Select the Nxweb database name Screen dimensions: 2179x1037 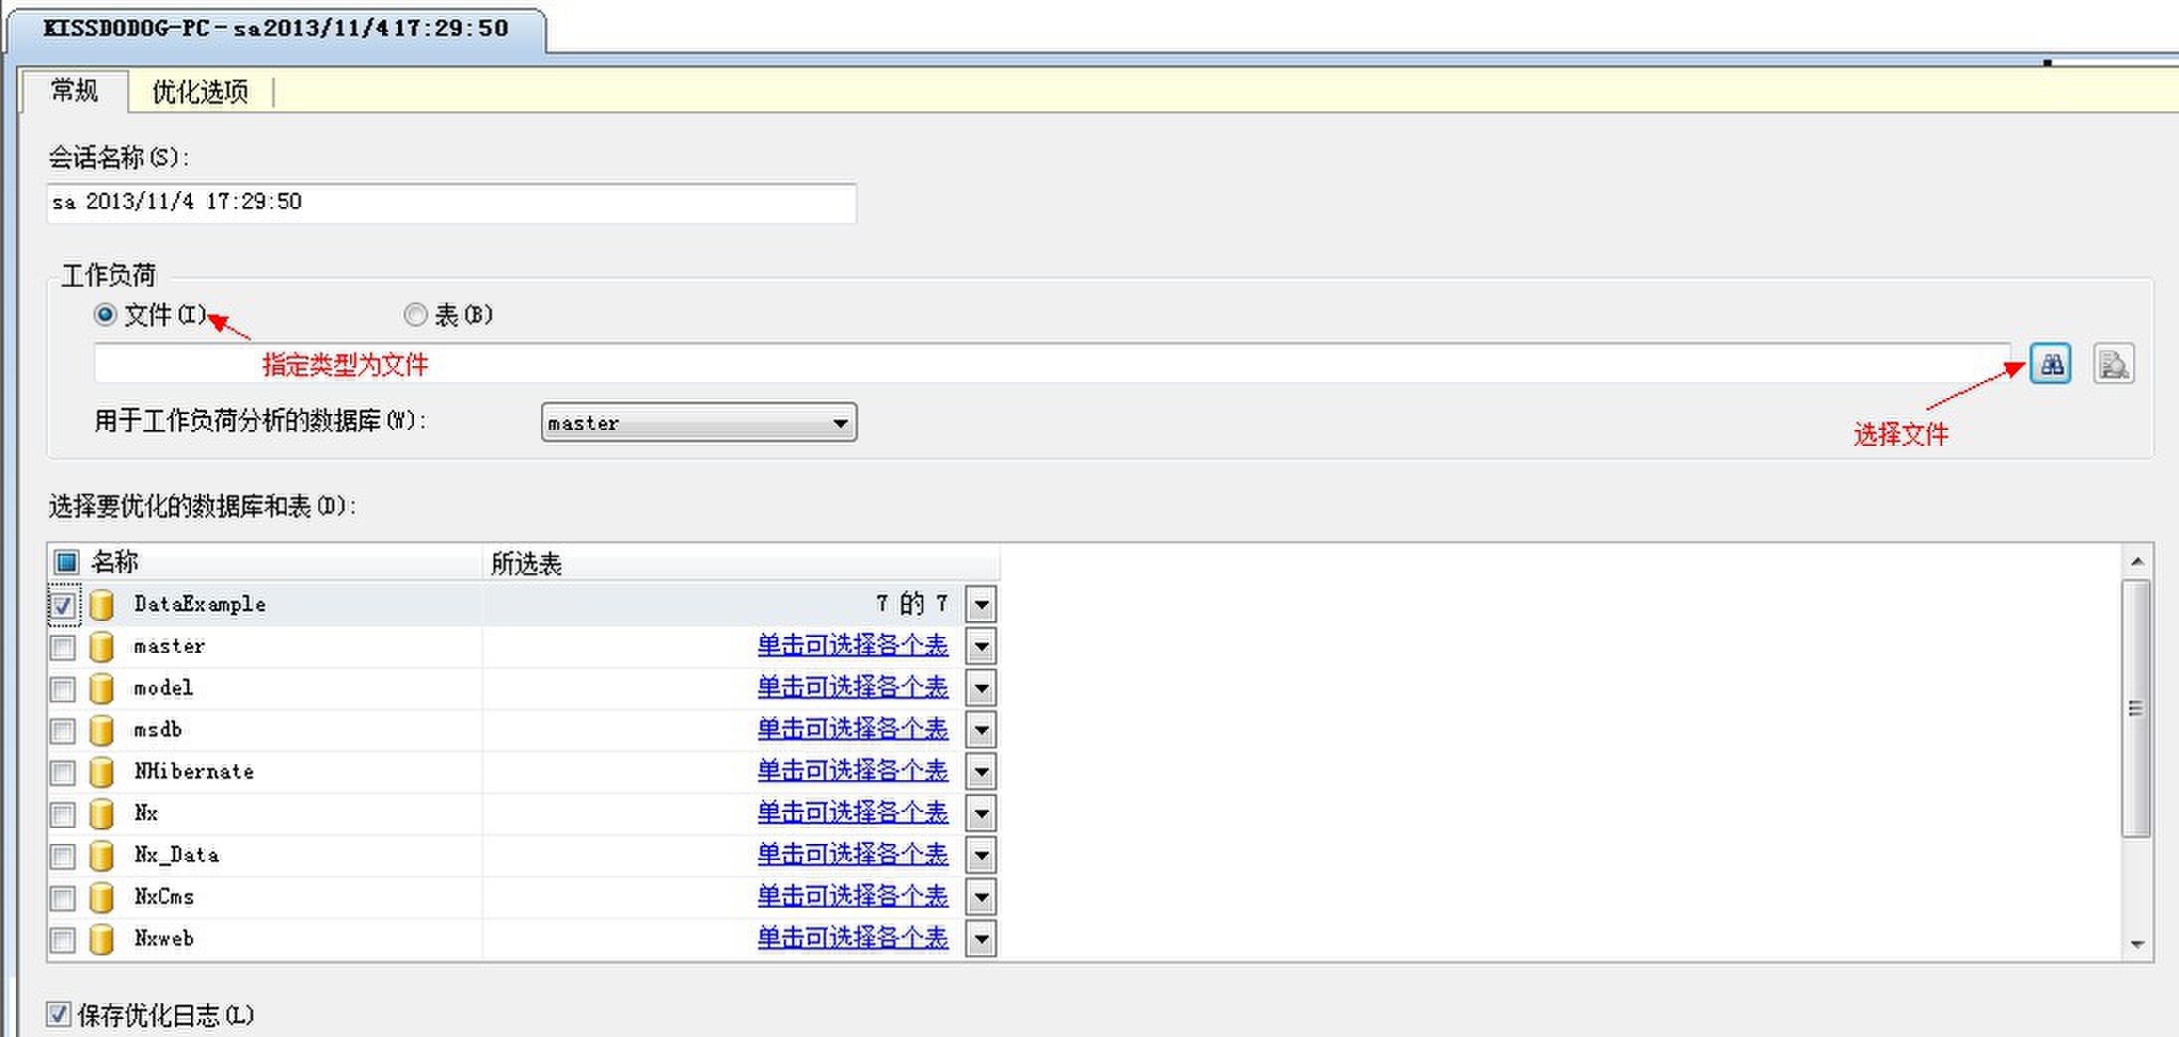164,938
